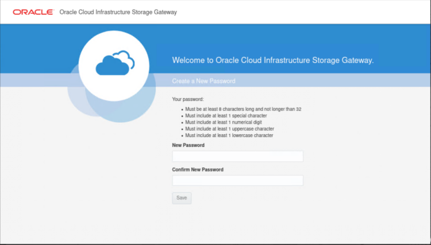This screenshot has width=431, height=245.
Task: Click the Oracle Cloud Infrastructure Storage Gateway header title
Action: click(118, 12)
